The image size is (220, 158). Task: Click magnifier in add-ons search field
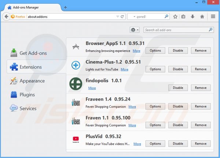tap(210, 30)
